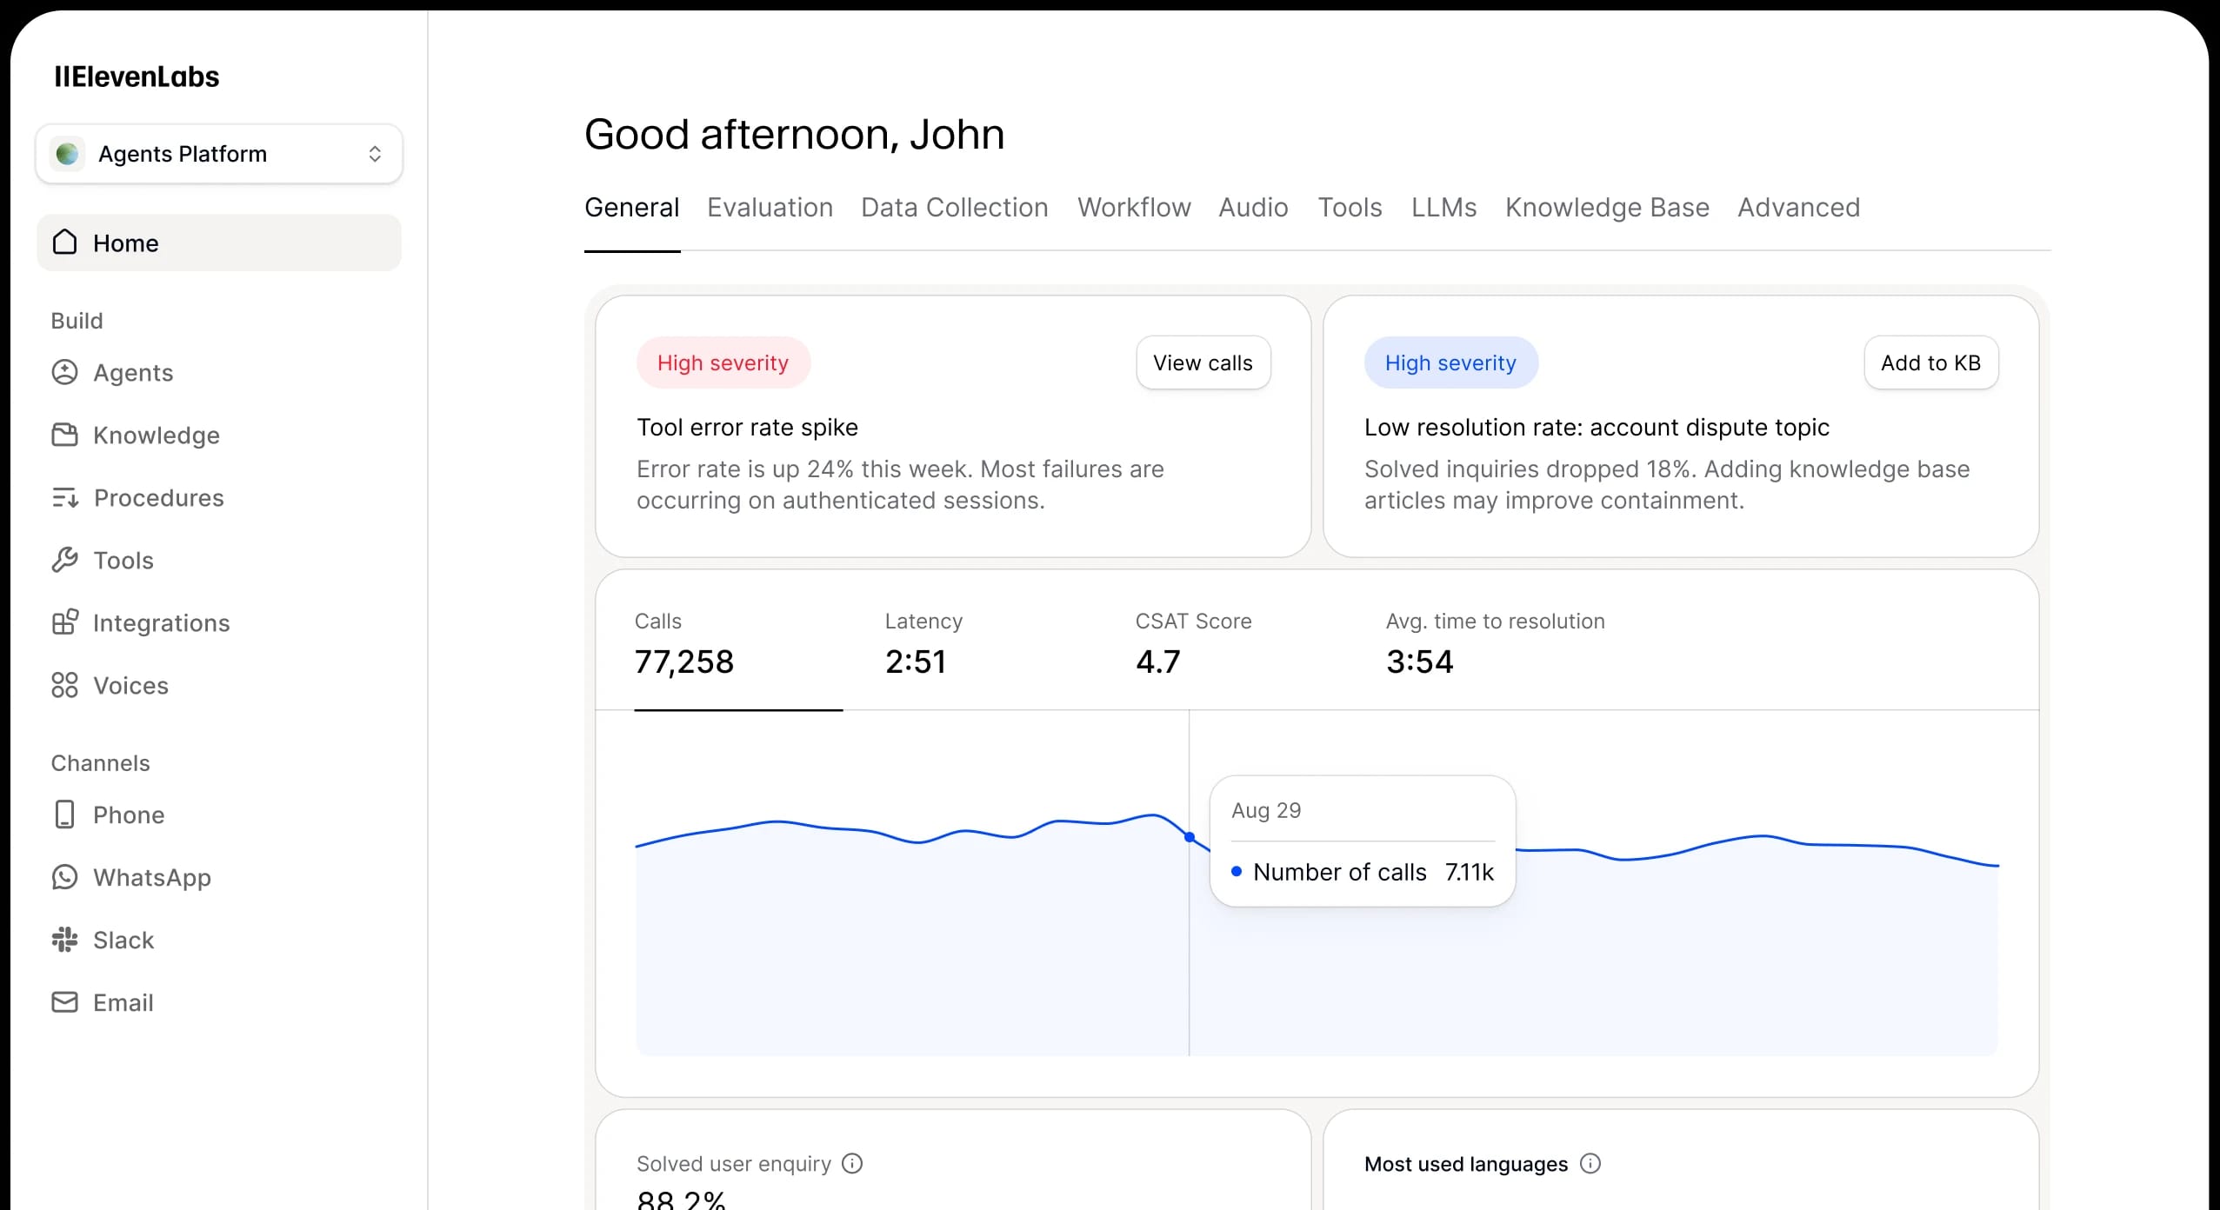Viewport: 2220px width, 1210px height.
Task: Open the Most used languages info tooltip
Action: [x=1591, y=1163]
